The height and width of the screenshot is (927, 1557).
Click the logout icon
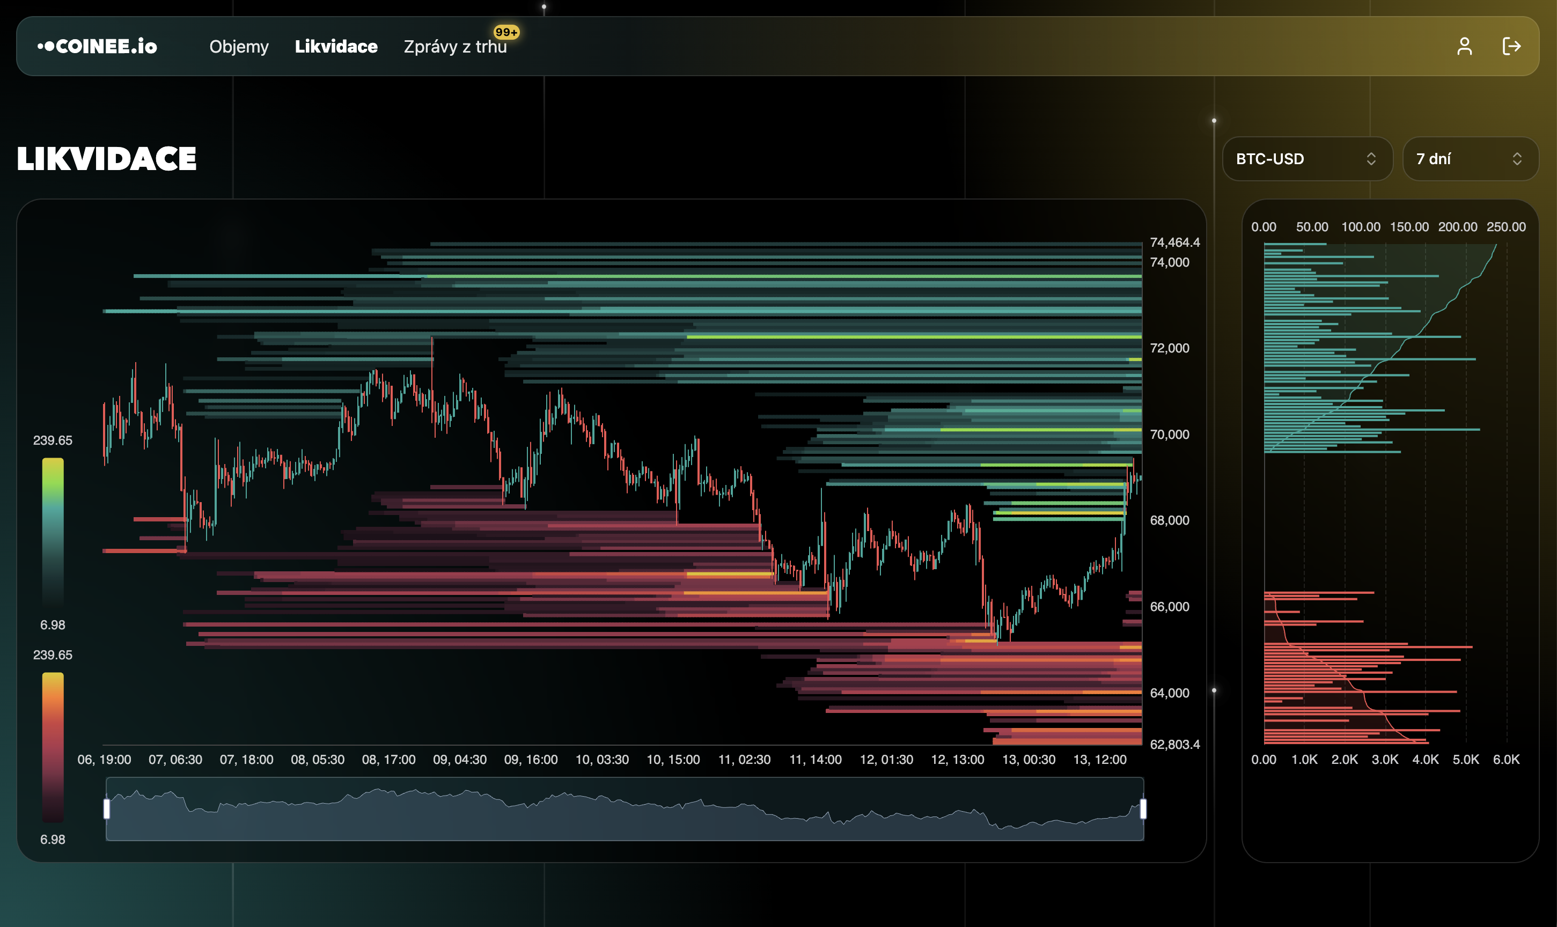point(1511,46)
